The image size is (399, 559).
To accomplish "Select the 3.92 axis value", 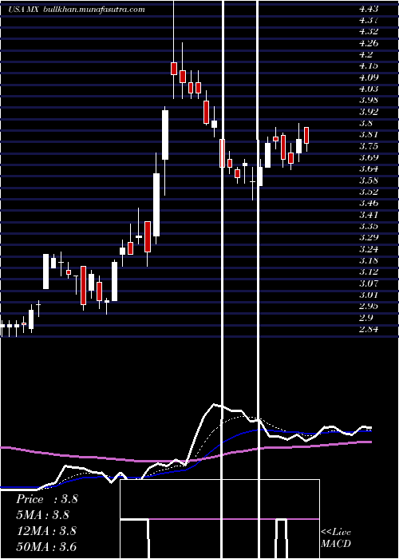I will point(369,112).
